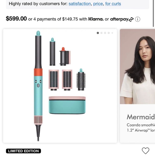Open the satisfaction rating link
The height and width of the screenshot is (155, 155).
click(80, 4)
